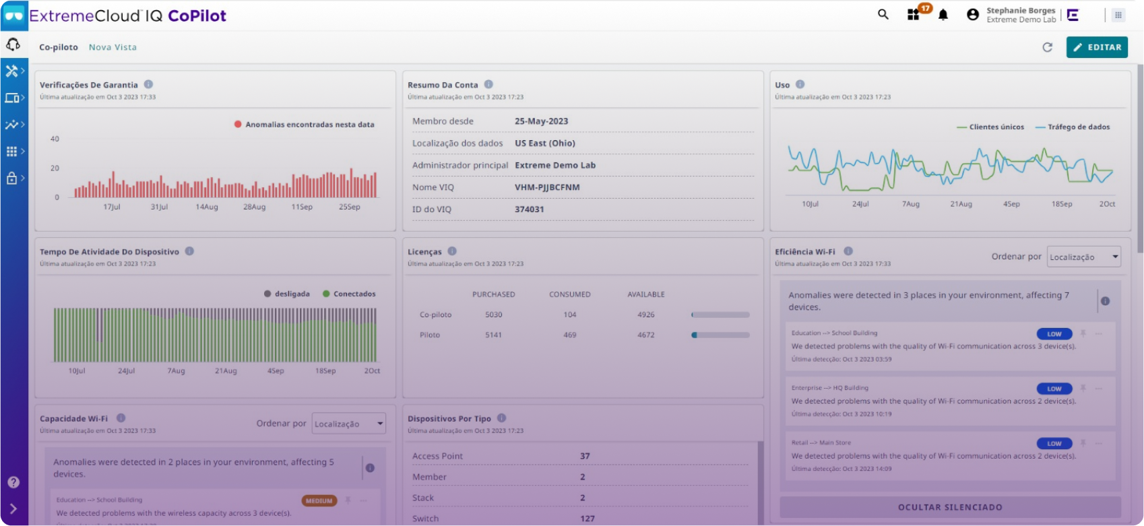Screen dimensions: 1144x526
Task: Click the Co-piloto license usage bar
Action: coord(720,315)
